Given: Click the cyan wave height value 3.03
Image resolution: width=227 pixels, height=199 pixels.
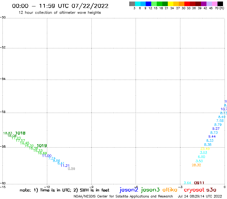Looking at the screenshot, I should click(204, 153).
